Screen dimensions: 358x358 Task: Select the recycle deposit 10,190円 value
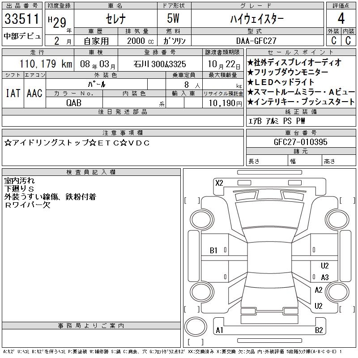[223, 102]
